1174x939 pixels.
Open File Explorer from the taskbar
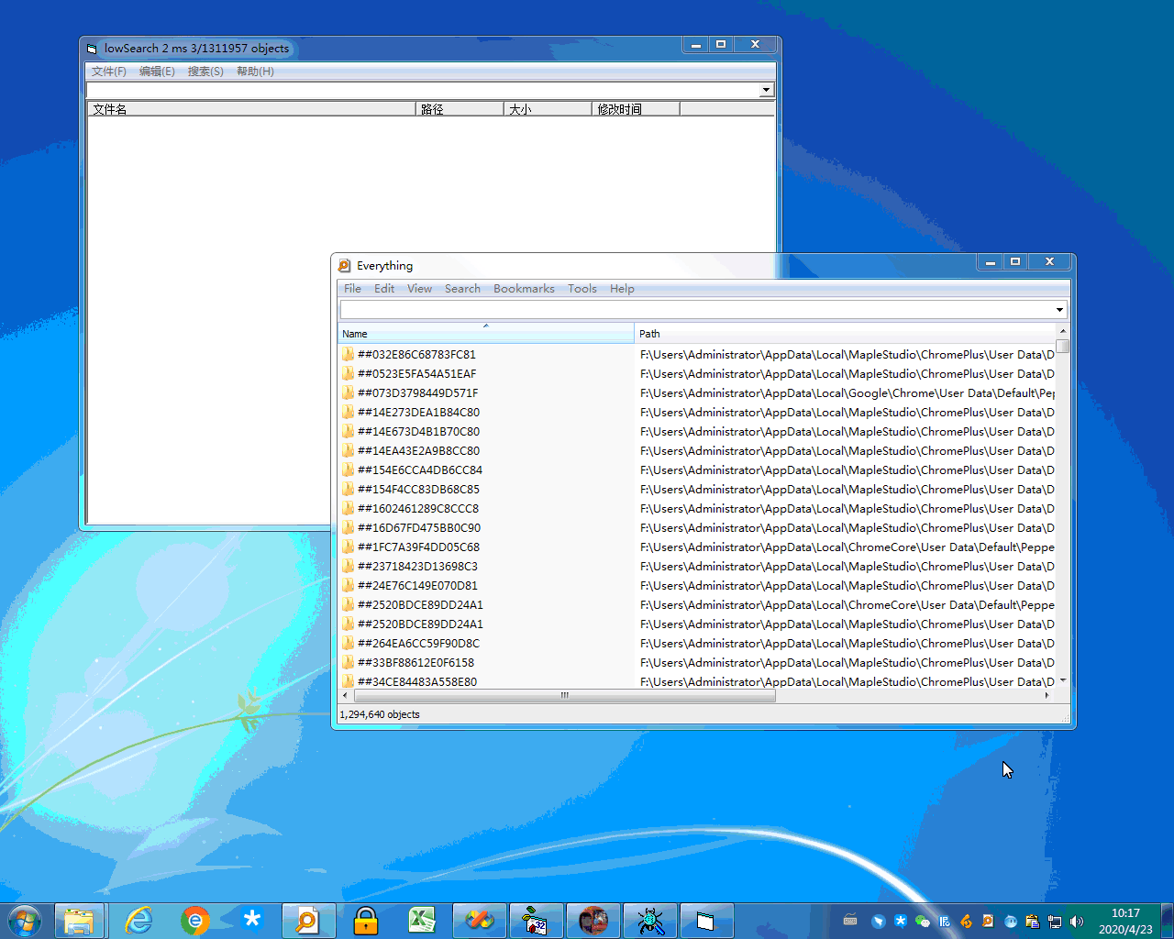coord(80,921)
